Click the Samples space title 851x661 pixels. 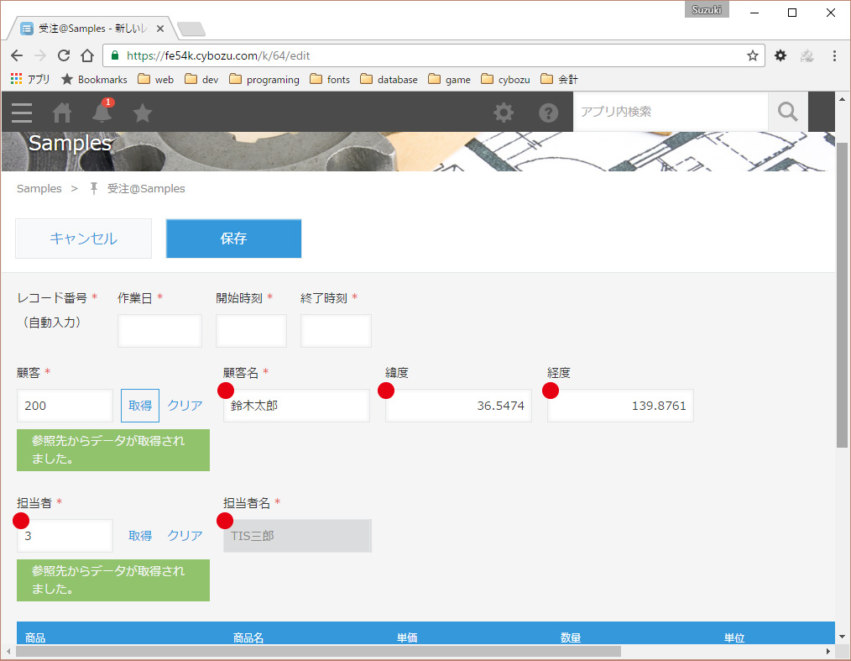pos(70,144)
